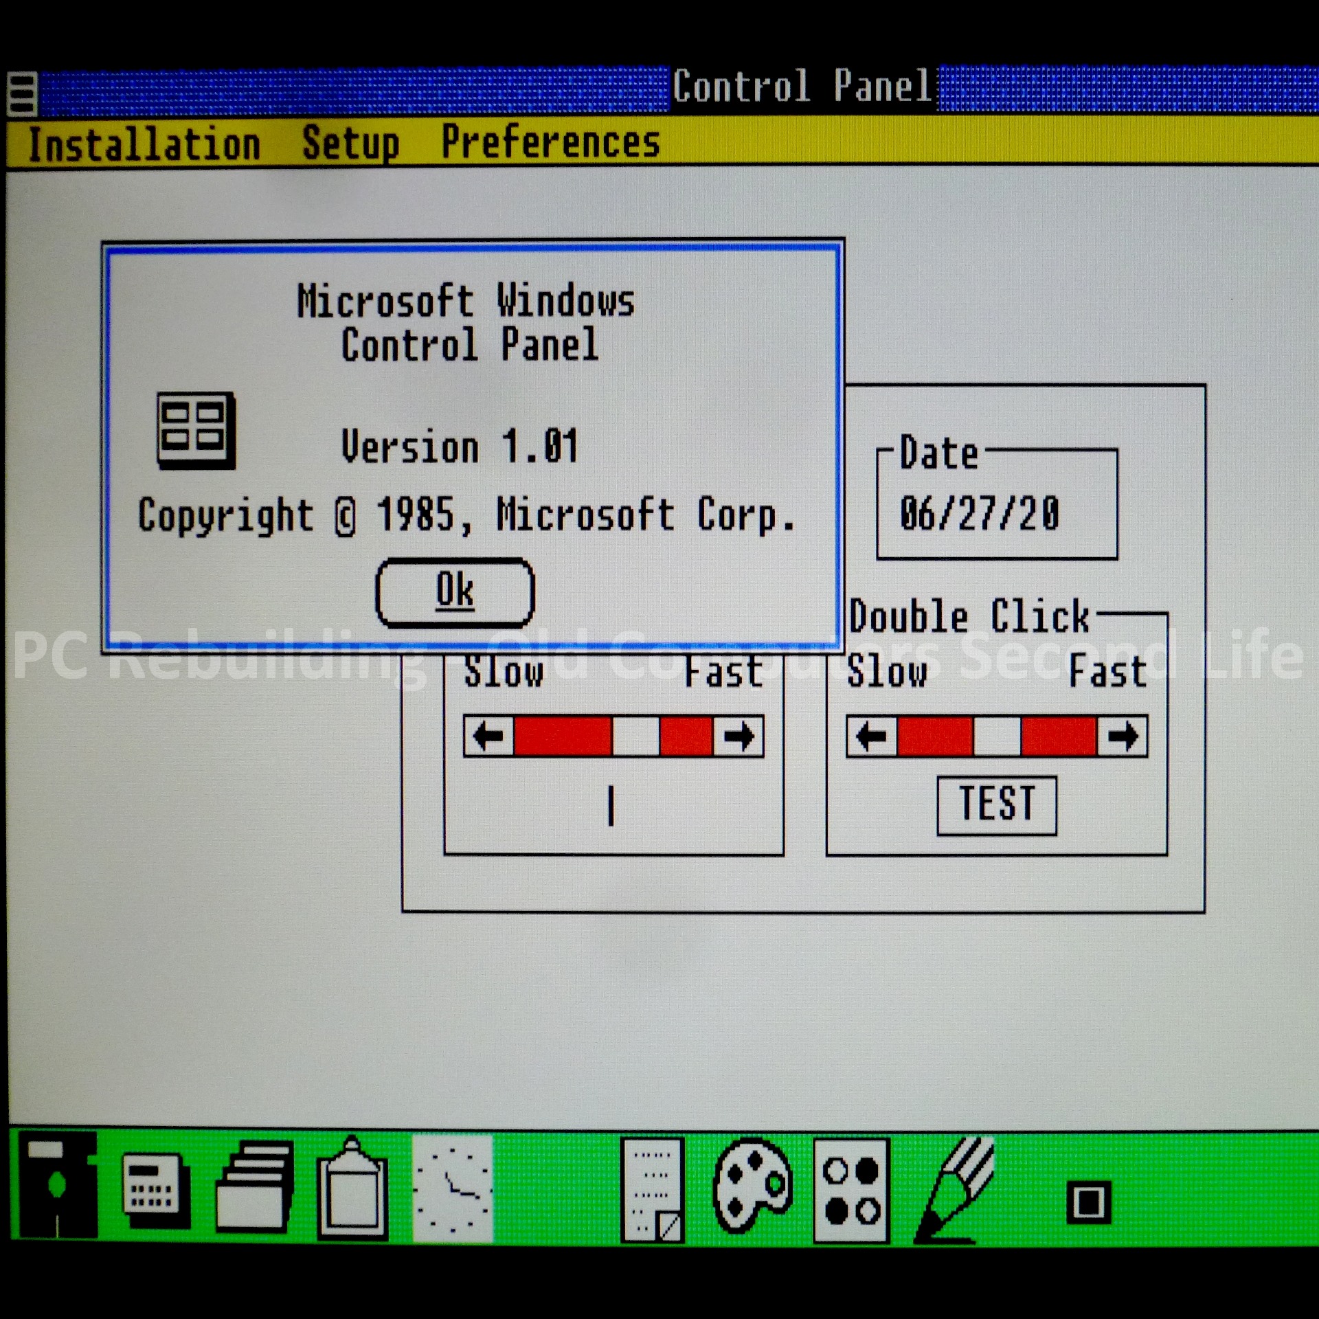Viewport: 1319px width, 1319px height.
Task: Click the Date field showing 06/27/20
Action: pyautogui.click(x=980, y=514)
